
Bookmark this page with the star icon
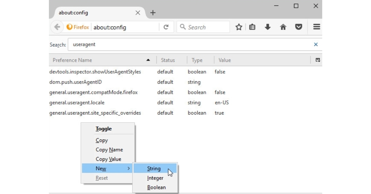(x=239, y=27)
